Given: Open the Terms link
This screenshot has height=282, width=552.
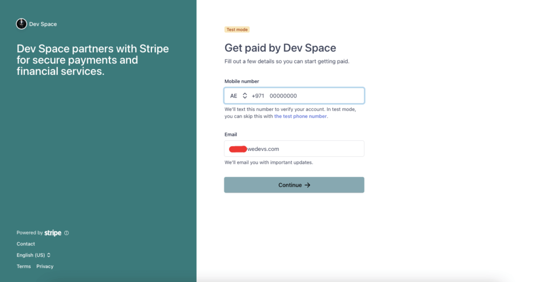Looking at the screenshot, I should (x=24, y=266).
